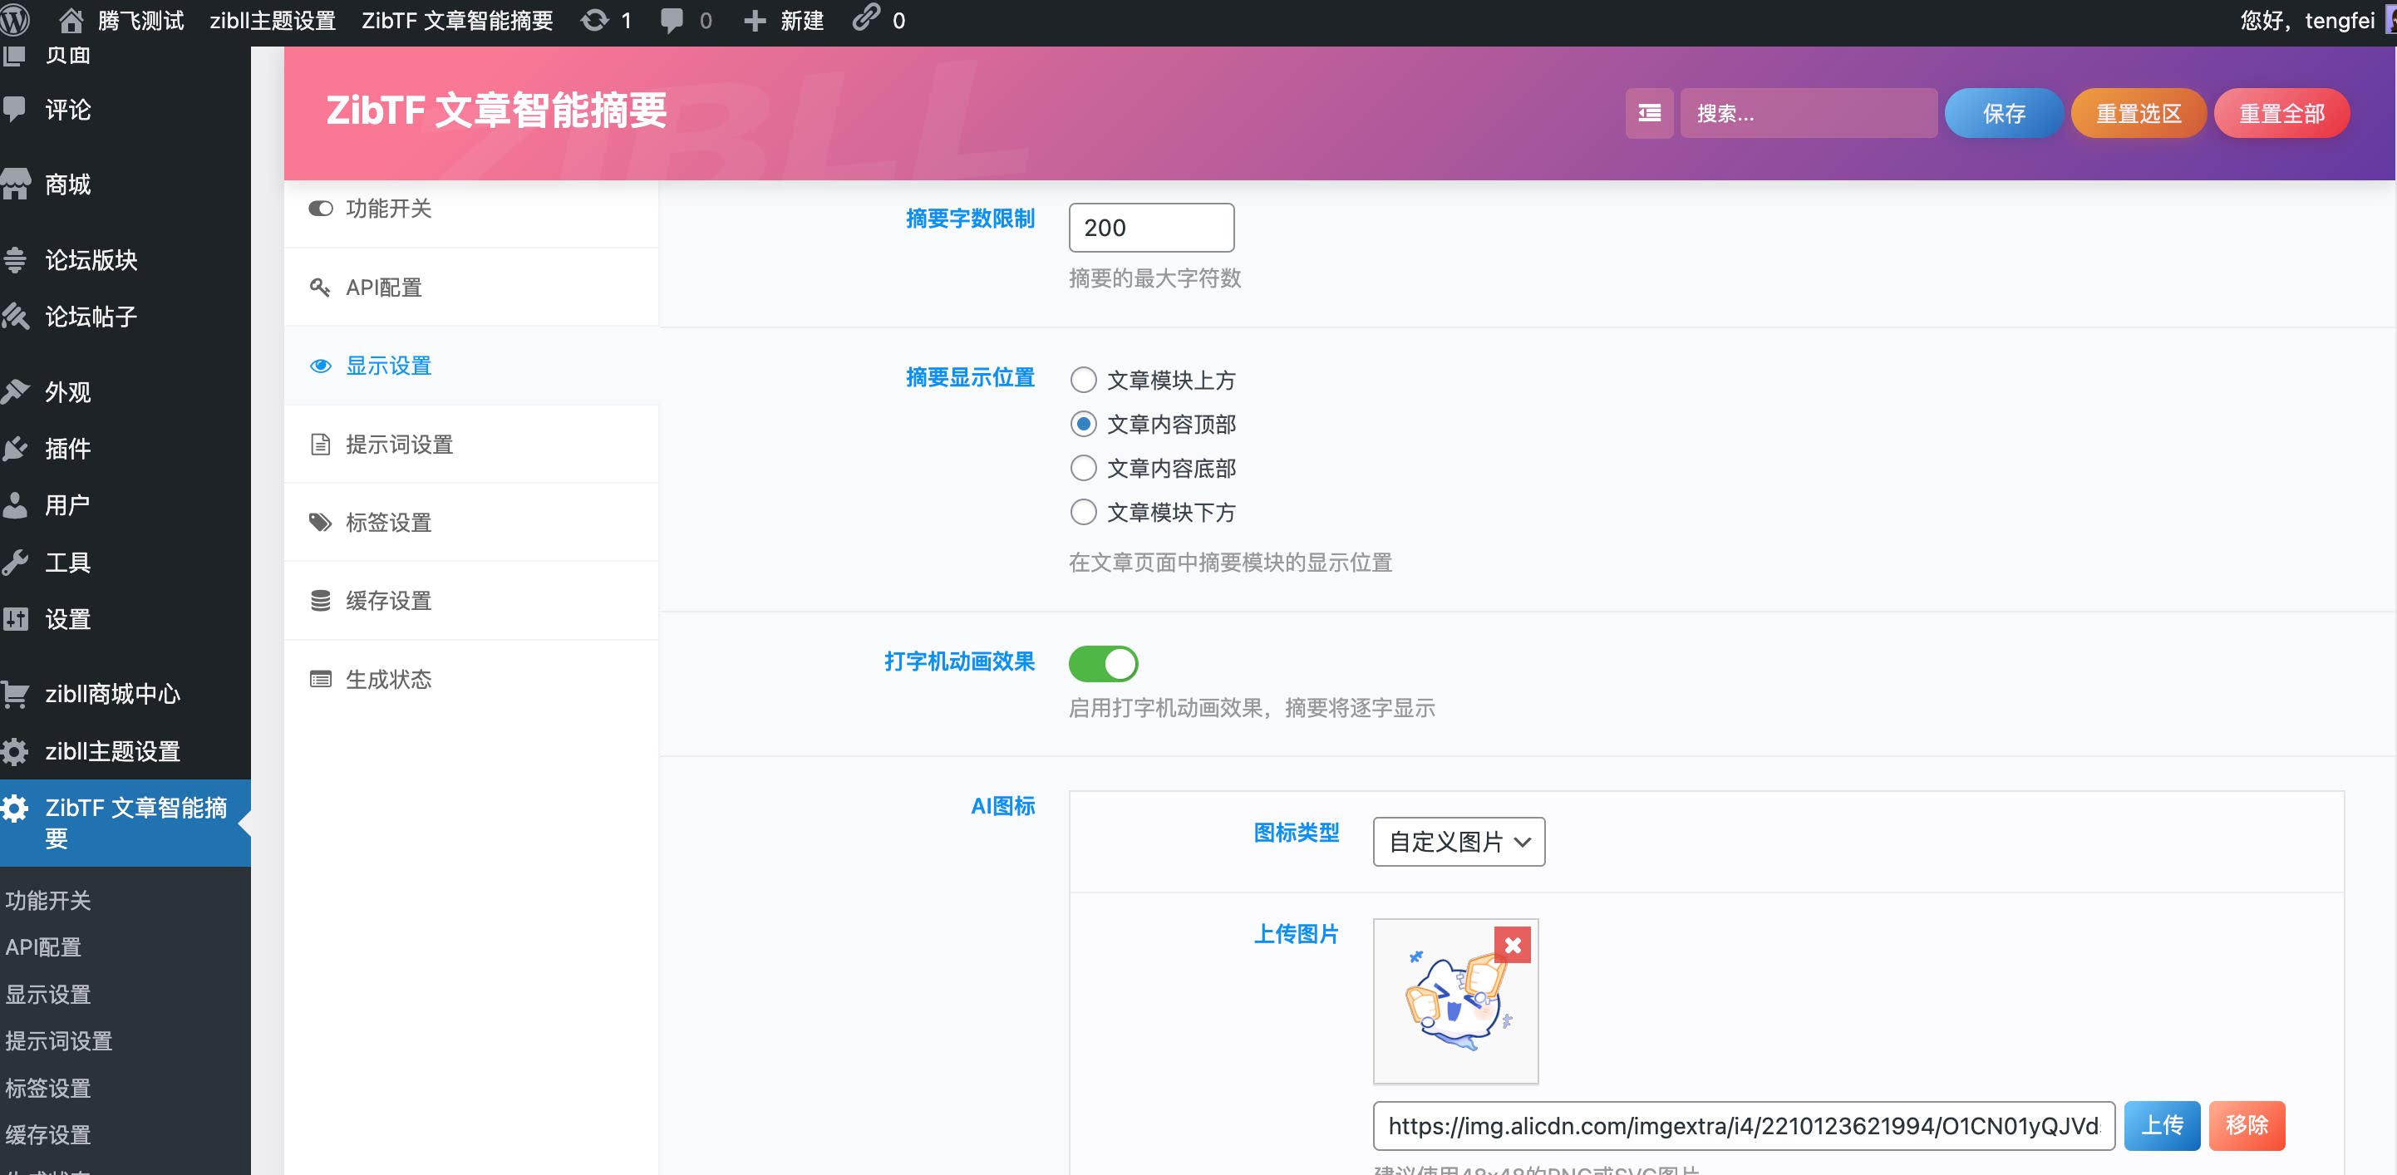The width and height of the screenshot is (2397, 1175).
Task: Select the 显示设置 eye icon panel
Action: pos(320,366)
